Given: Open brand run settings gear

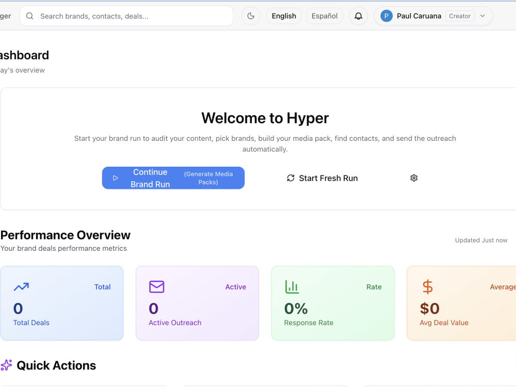Looking at the screenshot, I should click(x=414, y=178).
